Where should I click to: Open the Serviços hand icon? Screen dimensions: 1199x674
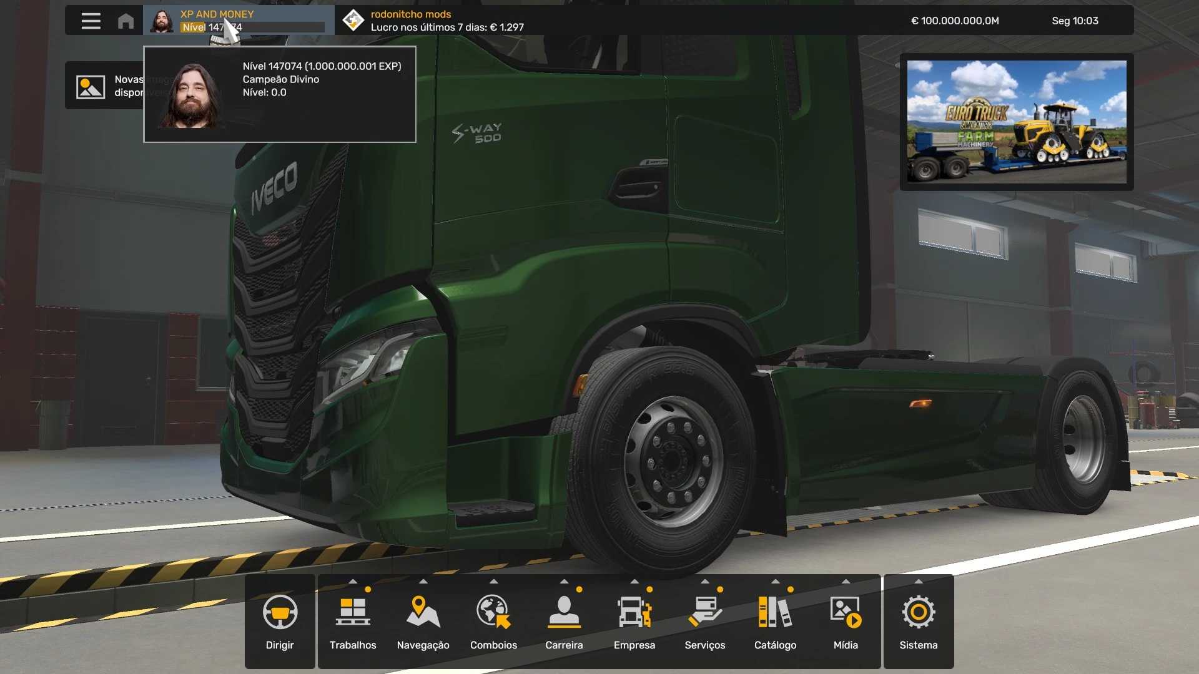tap(704, 612)
